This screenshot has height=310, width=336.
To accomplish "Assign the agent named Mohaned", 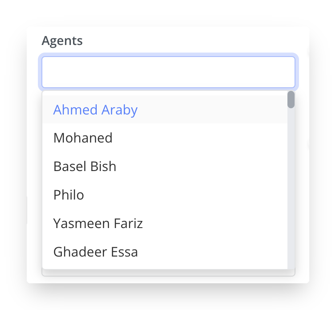I will click(83, 138).
